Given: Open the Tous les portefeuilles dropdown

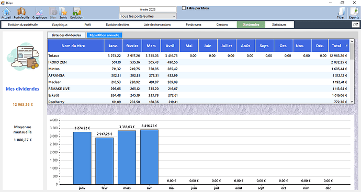Looking at the screenshot, I should click(x=148, y=16).
